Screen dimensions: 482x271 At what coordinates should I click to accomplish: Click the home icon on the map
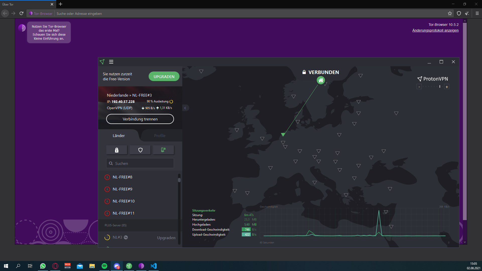click(x=321, y=80)
